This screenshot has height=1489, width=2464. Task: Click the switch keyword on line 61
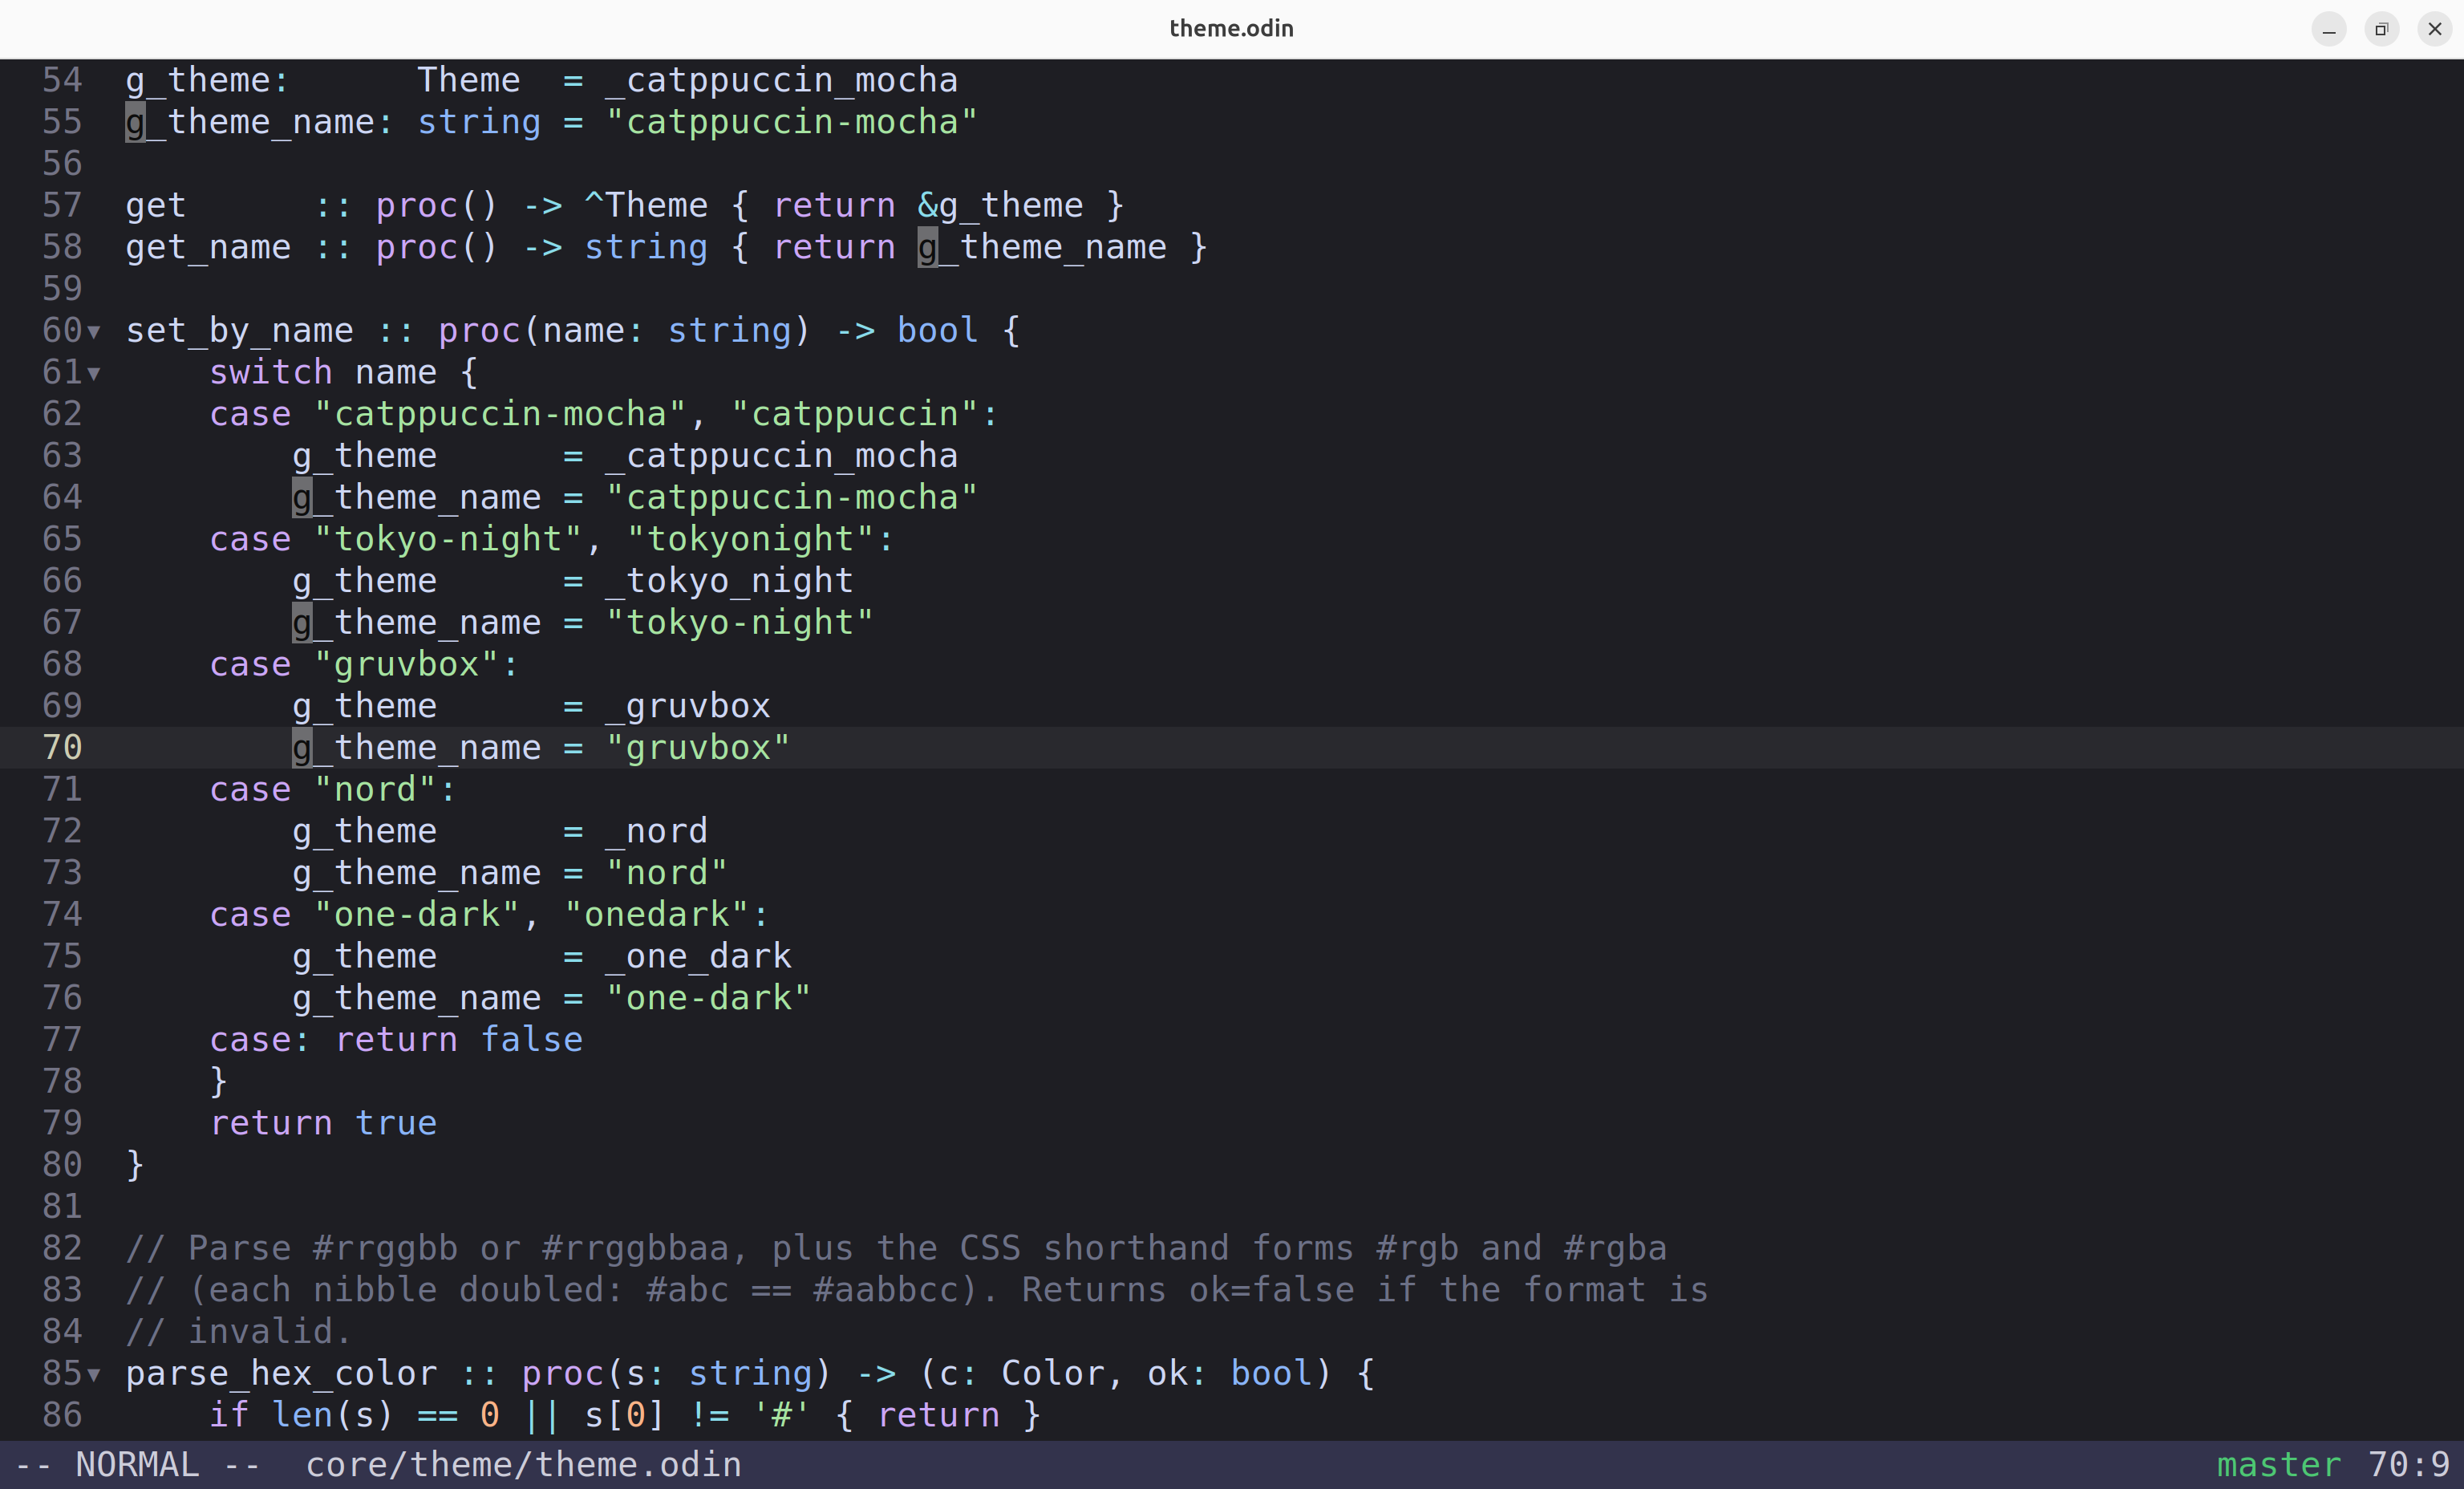coord(270,372)
